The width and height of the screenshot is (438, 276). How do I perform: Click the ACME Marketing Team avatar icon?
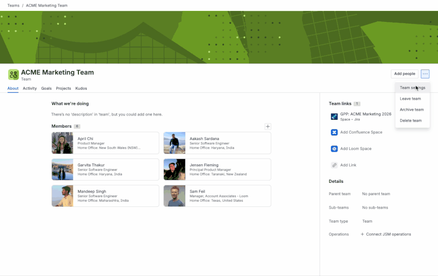click(14, 75)
